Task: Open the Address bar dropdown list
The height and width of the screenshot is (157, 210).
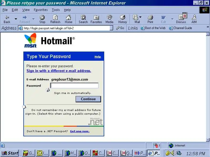Action: click(x=111, y=28)
